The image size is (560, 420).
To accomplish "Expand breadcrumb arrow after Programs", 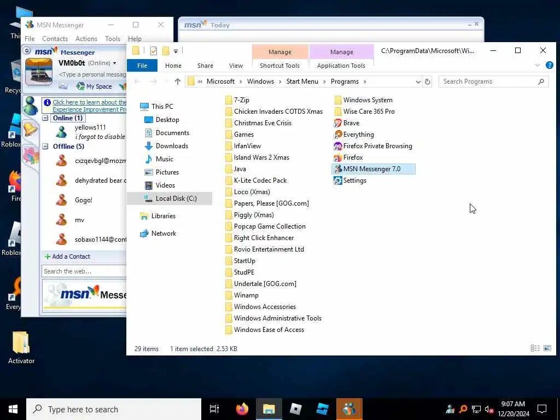I will click(365, 82).
